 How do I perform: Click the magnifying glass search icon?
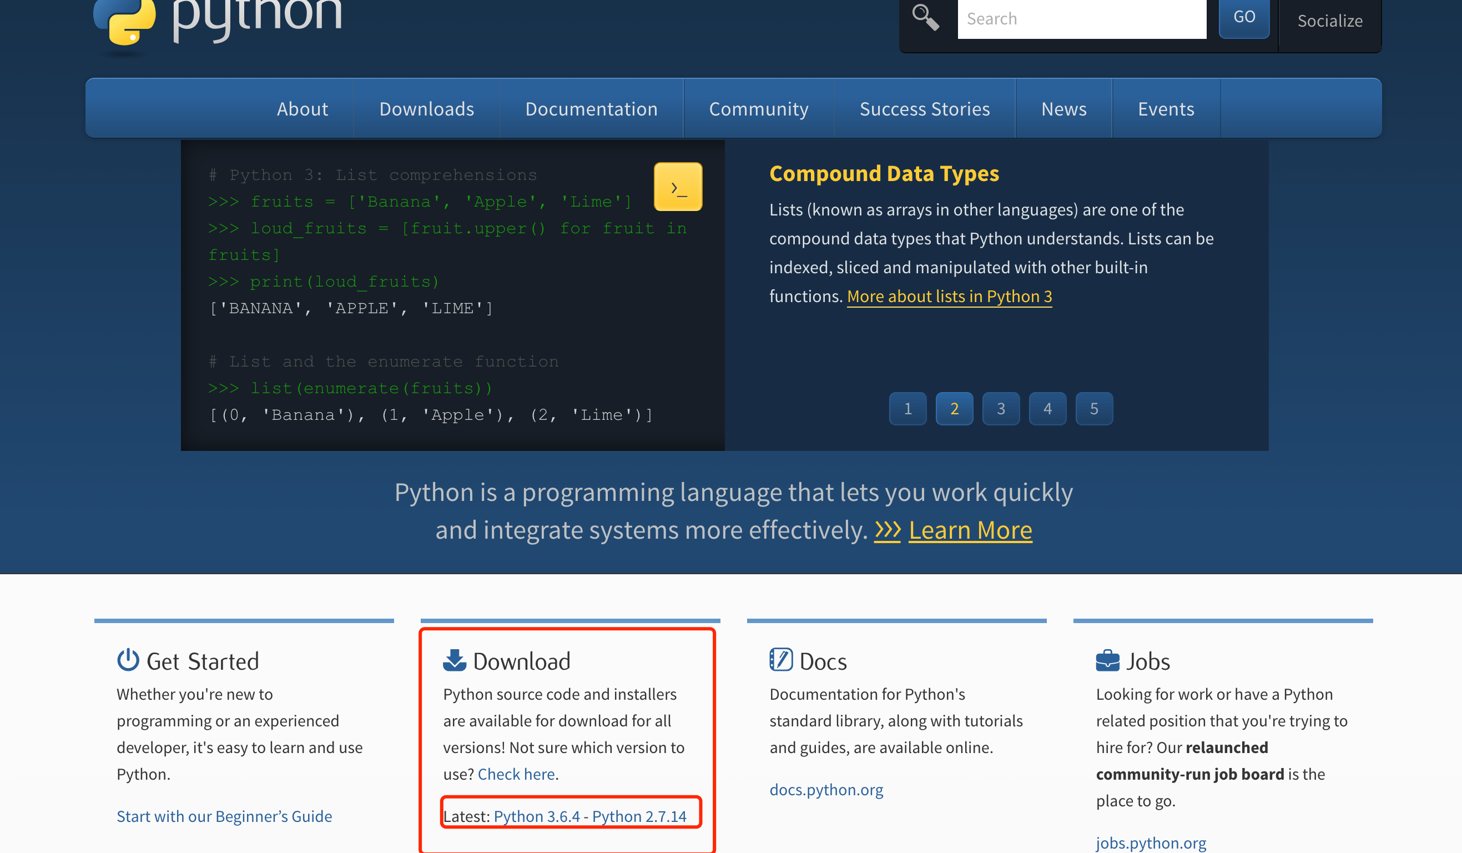[925, 17]
